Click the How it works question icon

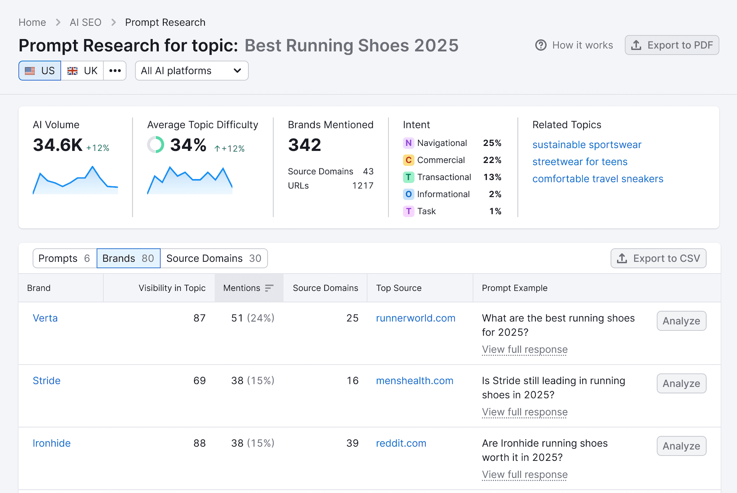pyautogui.click(x=540, y=45)
